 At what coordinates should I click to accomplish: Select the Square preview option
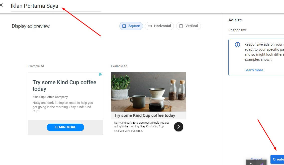tap(131, 26)
